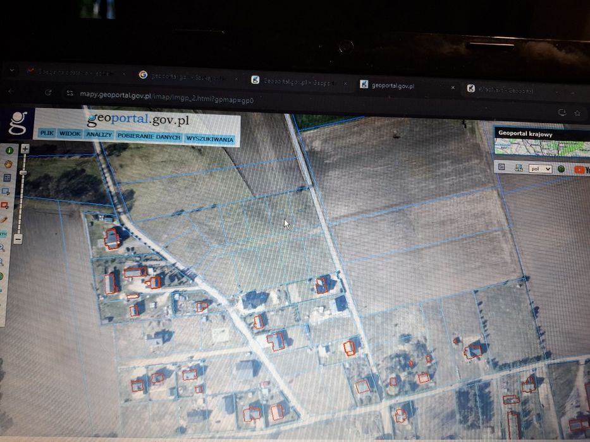590x442 pixels.
Task: Switch to the active geoportal.gov.pl tab
Action: pyautogui.click(x=407, y=86)
